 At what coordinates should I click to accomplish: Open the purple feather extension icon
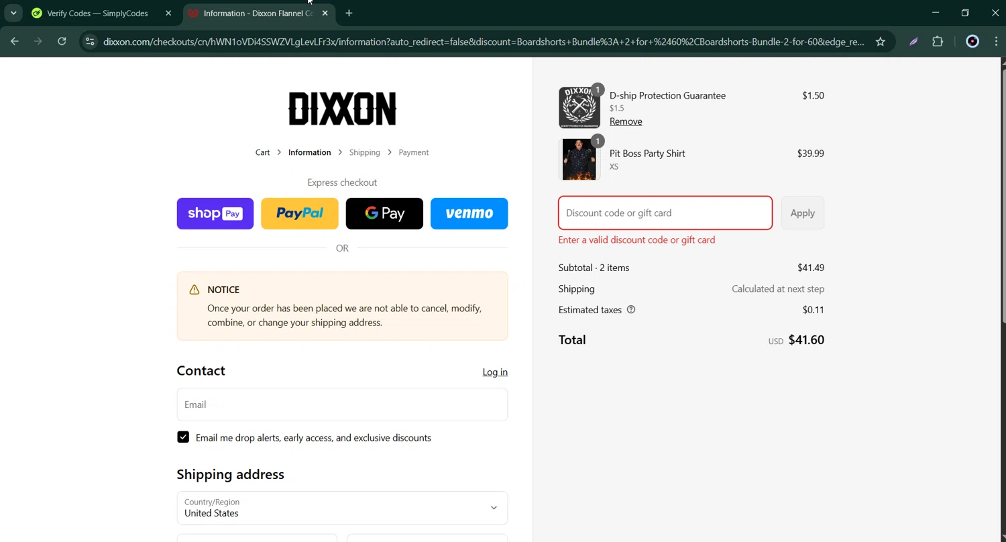click(x=913, y=42)
